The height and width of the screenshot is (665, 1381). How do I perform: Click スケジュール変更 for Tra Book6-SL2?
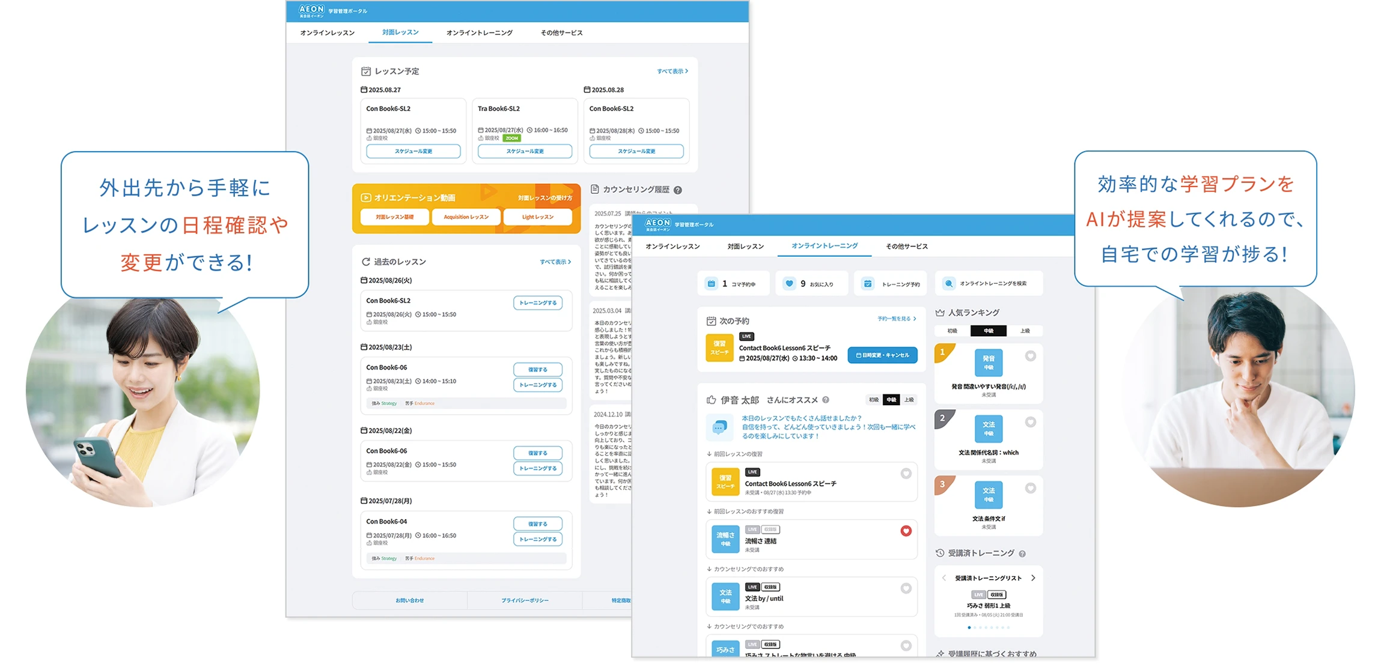(x=525, y=151)
